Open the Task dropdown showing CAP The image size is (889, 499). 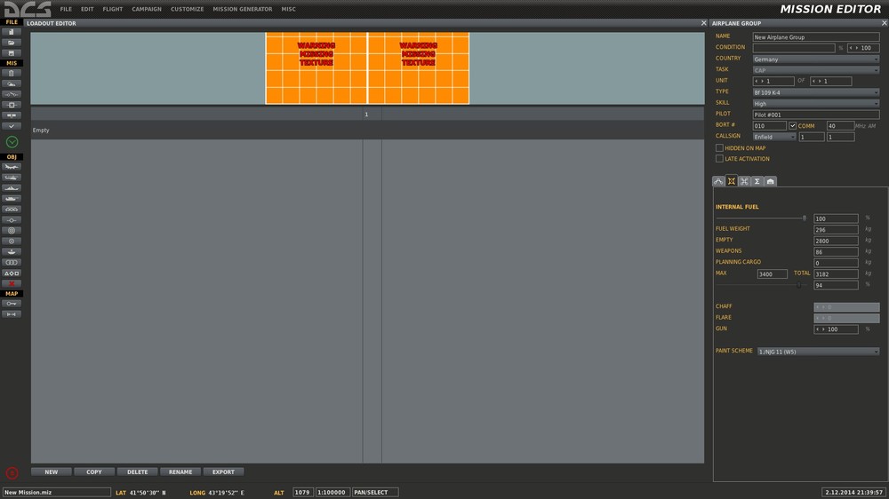816,70
